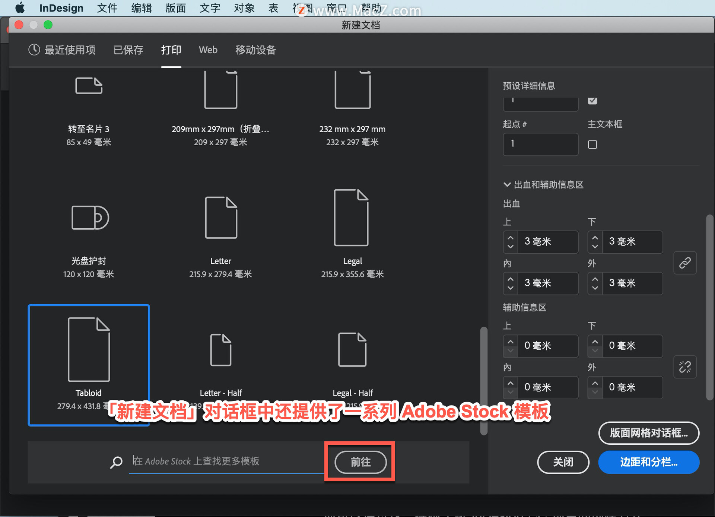Click the 边距和分栏... button
Screen dimensions: 715x517
pos(648,462)
